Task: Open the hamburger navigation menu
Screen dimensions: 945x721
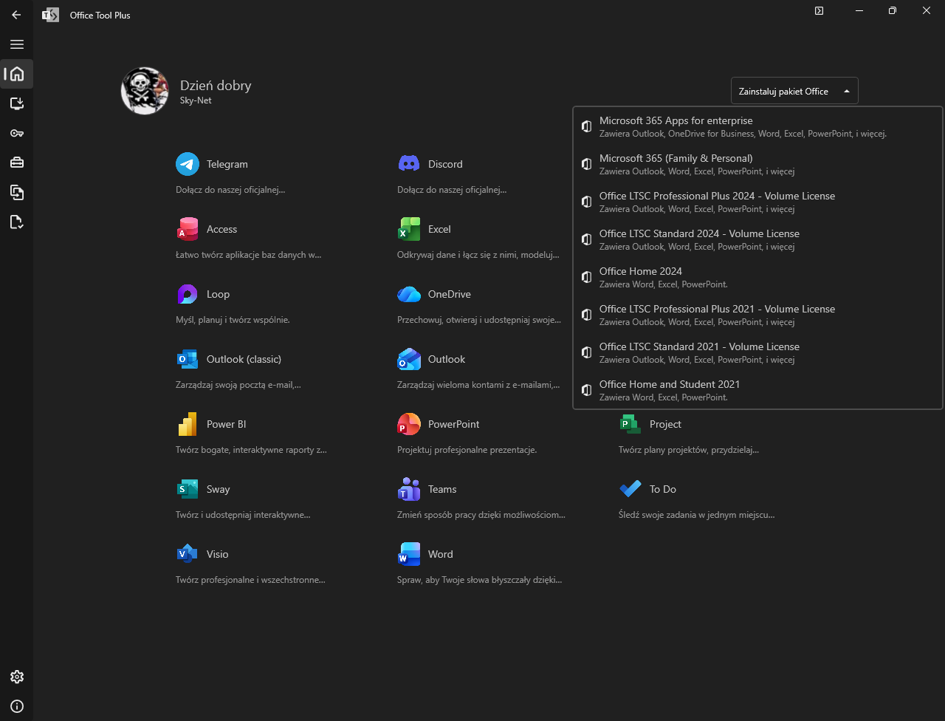Action: (17, 44)
